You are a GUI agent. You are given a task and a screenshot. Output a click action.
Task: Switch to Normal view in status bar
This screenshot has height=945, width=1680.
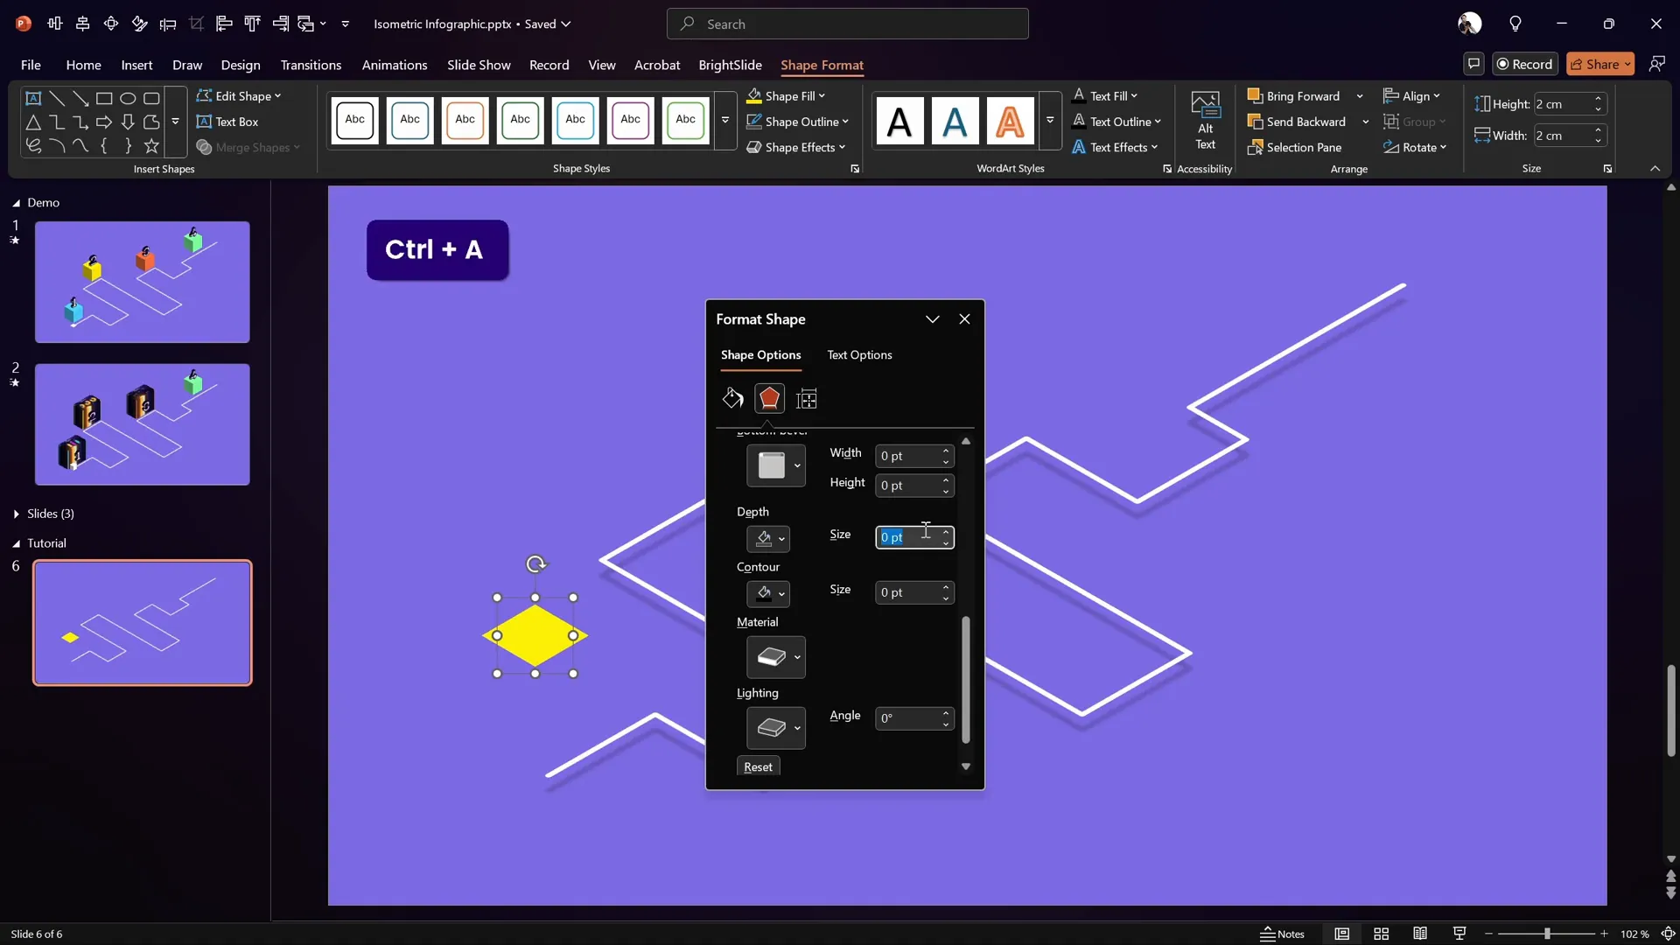click(x=1341, y=934)
